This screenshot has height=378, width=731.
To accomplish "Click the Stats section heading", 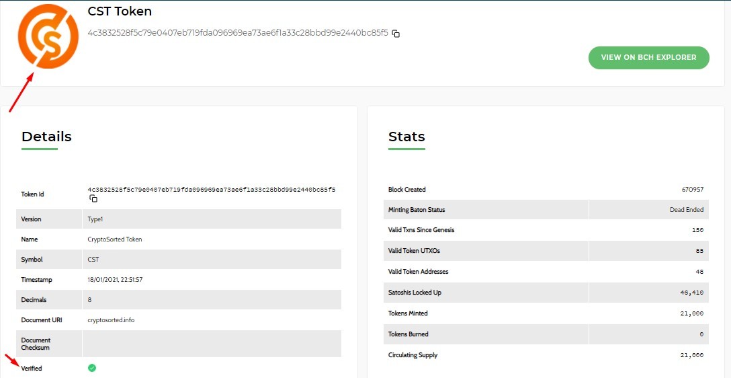I will tap(406, 137).
